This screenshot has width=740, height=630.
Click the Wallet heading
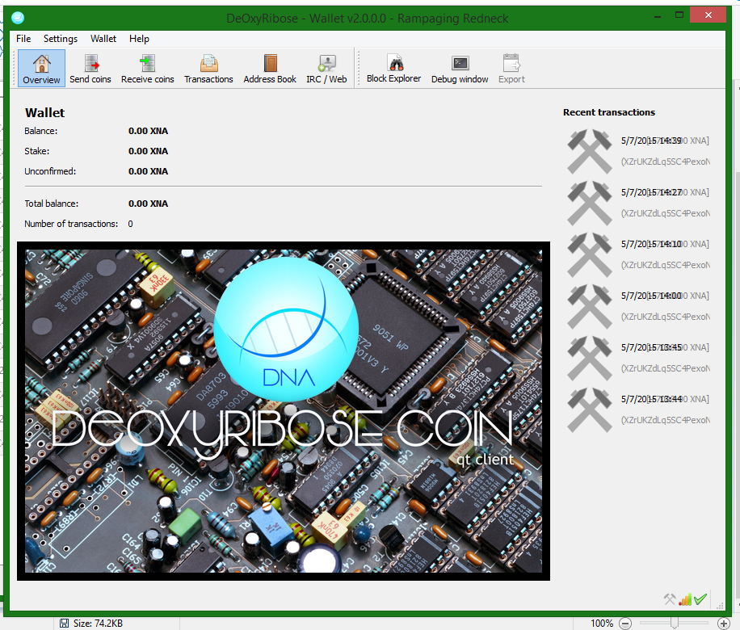tap(44, 113)
